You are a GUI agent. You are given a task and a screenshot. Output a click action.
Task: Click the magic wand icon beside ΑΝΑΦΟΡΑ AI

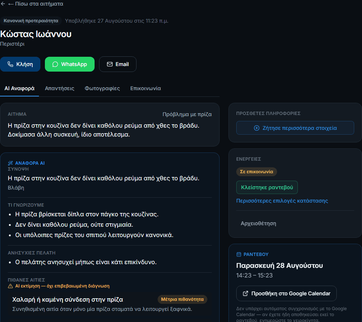click(x=10, y=163)
